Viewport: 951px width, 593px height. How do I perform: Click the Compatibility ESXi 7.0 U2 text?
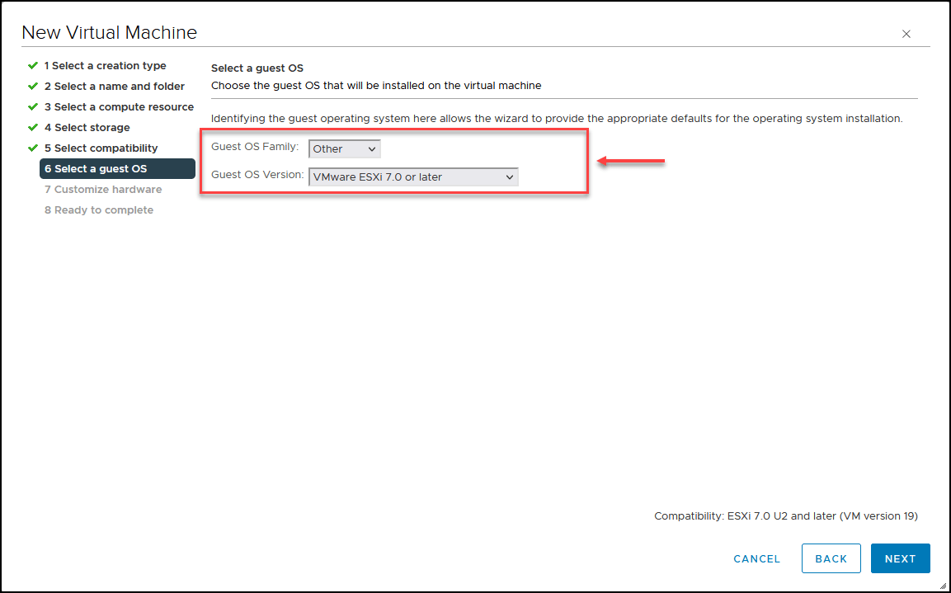click(x=785, y=516)
